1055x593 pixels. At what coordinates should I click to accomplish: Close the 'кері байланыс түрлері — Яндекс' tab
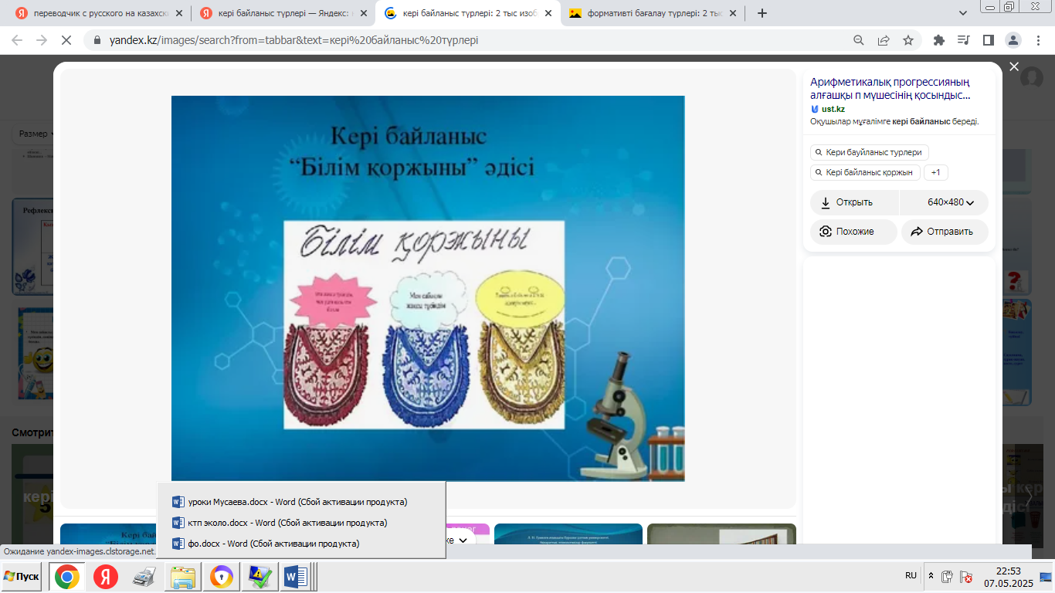364,13
